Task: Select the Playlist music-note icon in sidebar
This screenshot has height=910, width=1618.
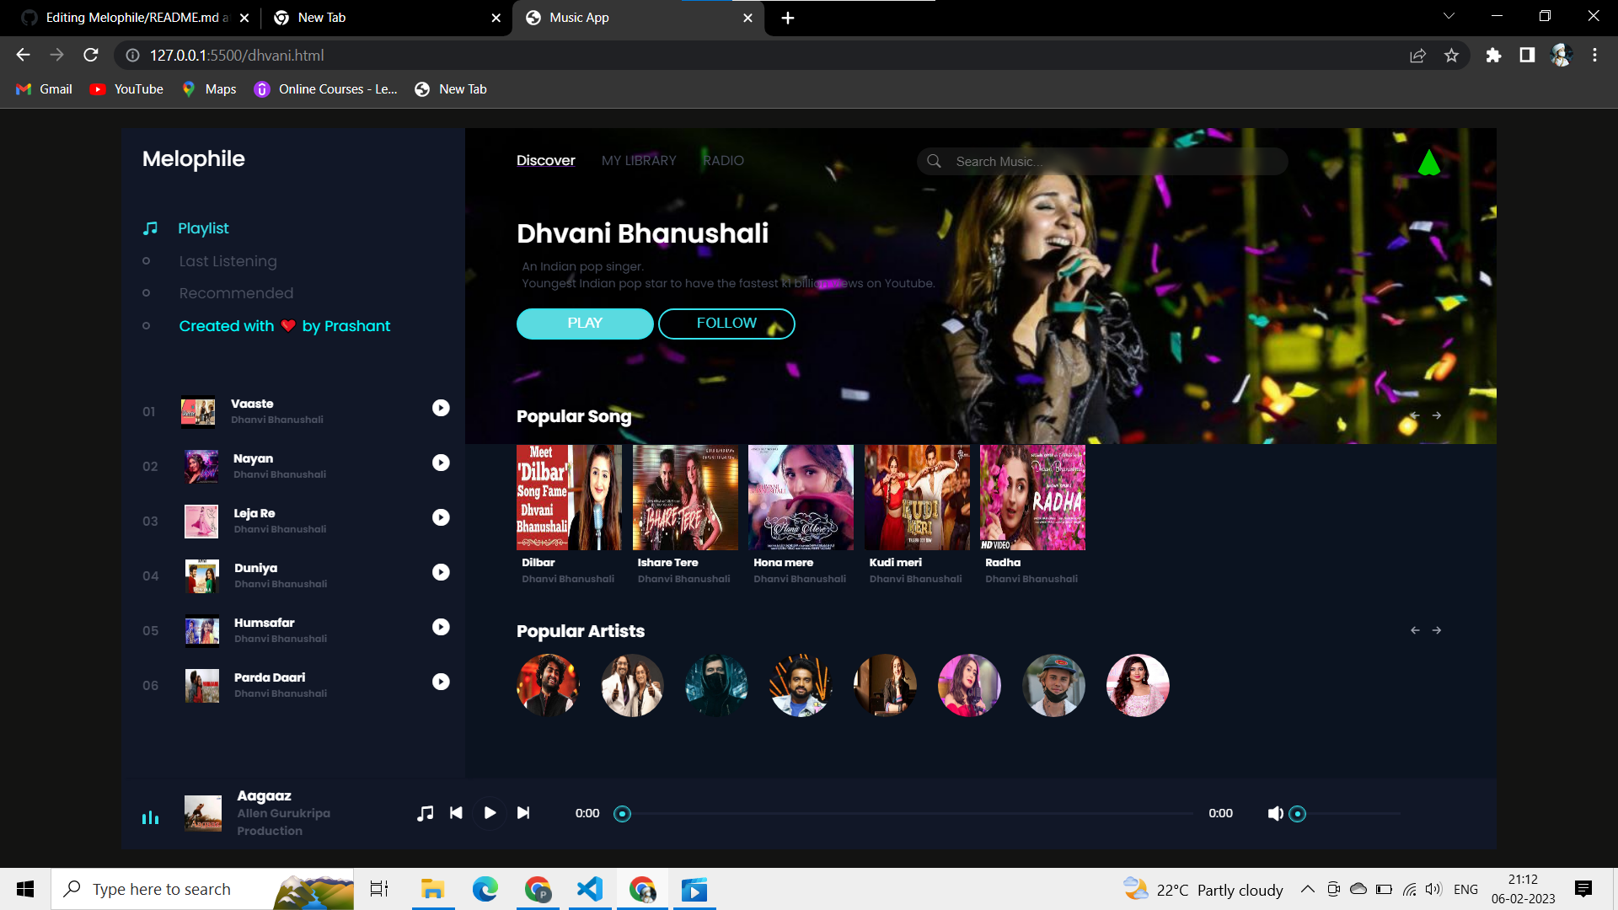Action: 150,227
